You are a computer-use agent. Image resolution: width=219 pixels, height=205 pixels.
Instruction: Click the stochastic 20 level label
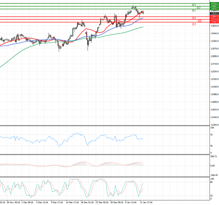click(211, 196)
